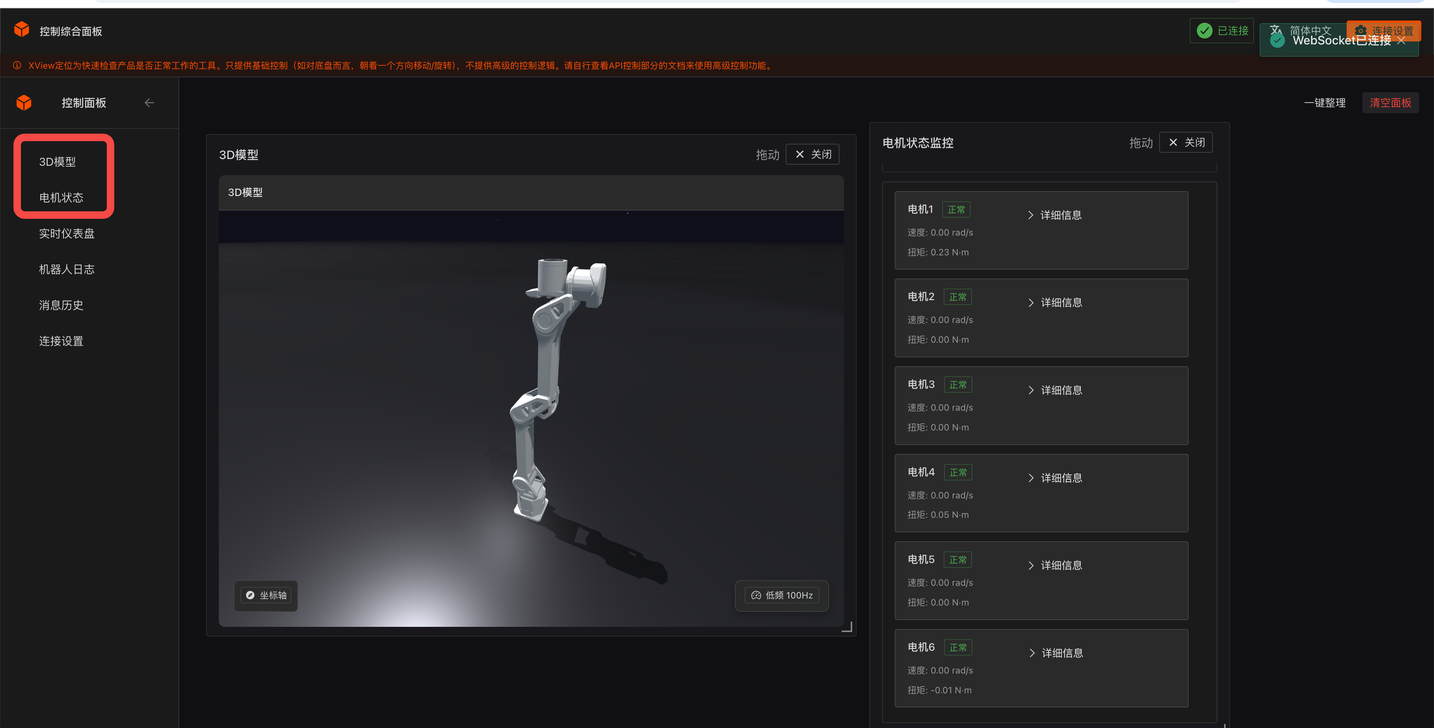This screenshot has width=1434, height=728.
Task: Toggle the coordinate axes display button
Action: coord(266,595)
